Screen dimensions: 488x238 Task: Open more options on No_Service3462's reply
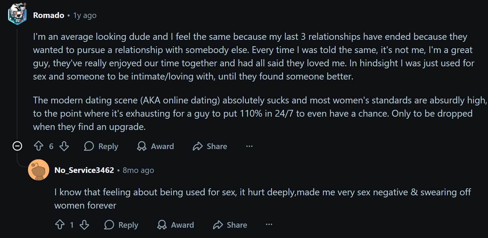click(269, 224)
